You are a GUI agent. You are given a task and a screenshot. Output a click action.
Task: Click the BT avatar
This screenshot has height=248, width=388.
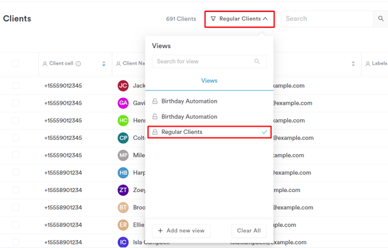123,207
